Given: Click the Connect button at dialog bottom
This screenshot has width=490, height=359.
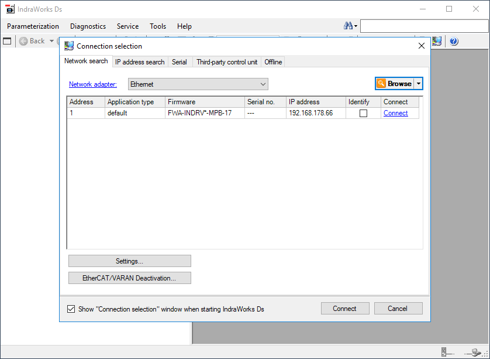Looking at the screenshot, I should 345,308.
